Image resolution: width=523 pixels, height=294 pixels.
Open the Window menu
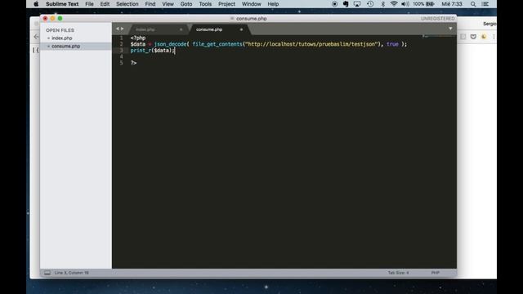251,4
